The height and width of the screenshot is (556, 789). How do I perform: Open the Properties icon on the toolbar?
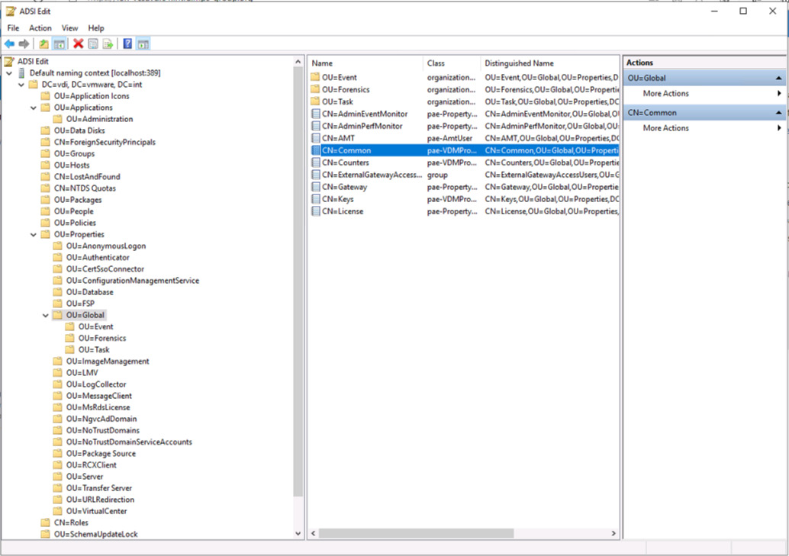[92, 43]
